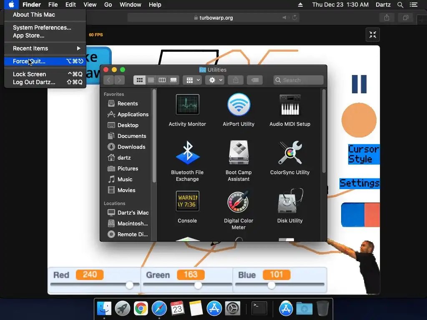
Task: Open the item grouping dropdown in Finder
Action: coord(192,80)
